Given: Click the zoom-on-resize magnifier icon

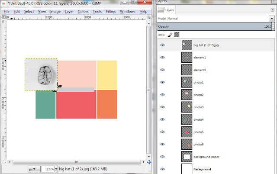Looking at the screenshot, I should click(149, 17).
